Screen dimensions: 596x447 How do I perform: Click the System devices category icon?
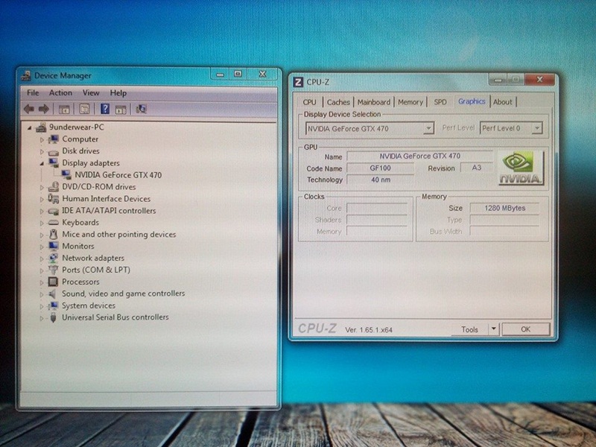point(53,305)
